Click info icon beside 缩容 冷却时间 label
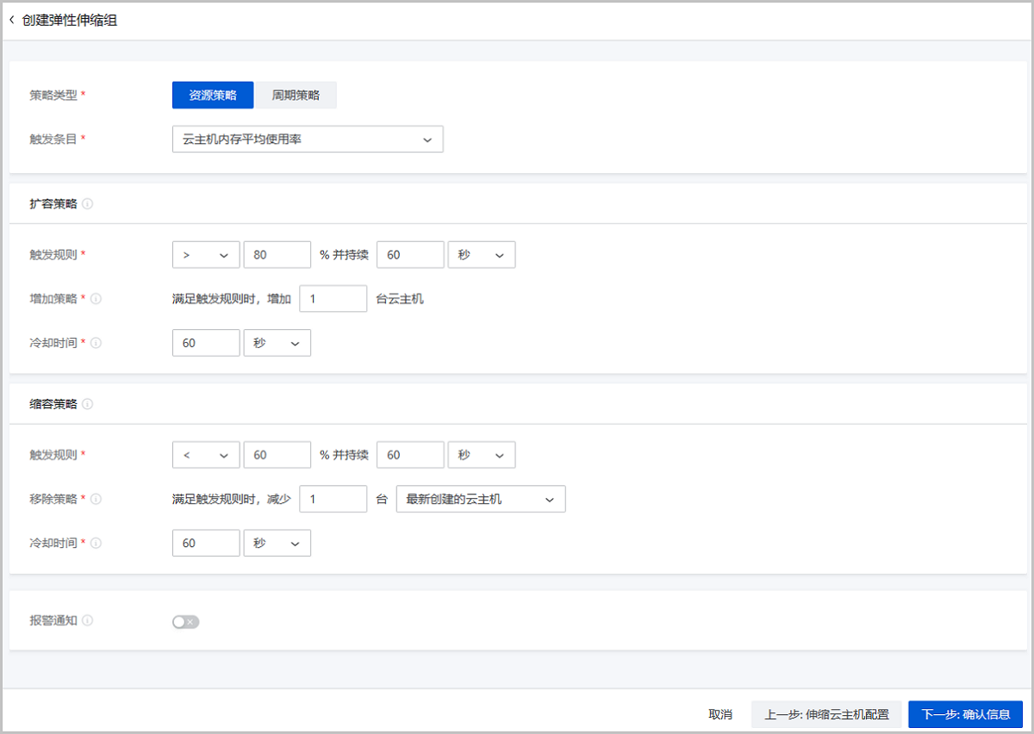The height and width of the screenshot is (734, 1034). click(96, 543)
